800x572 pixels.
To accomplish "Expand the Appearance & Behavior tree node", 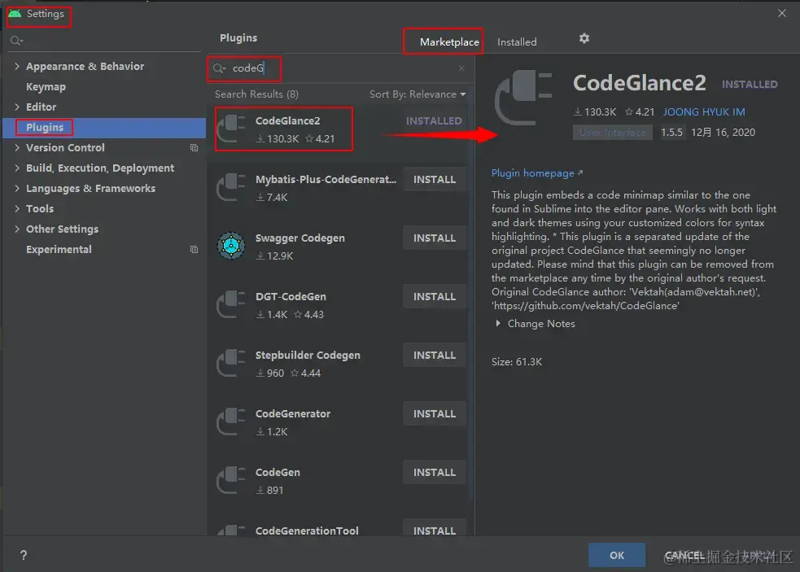I will [x=17, y=67].
